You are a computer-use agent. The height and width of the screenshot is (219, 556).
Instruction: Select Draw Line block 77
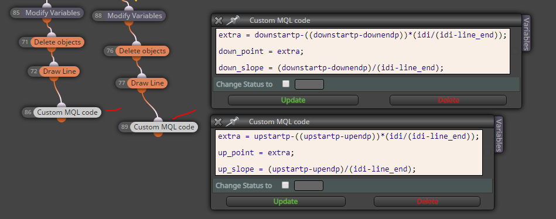point(148,83)
